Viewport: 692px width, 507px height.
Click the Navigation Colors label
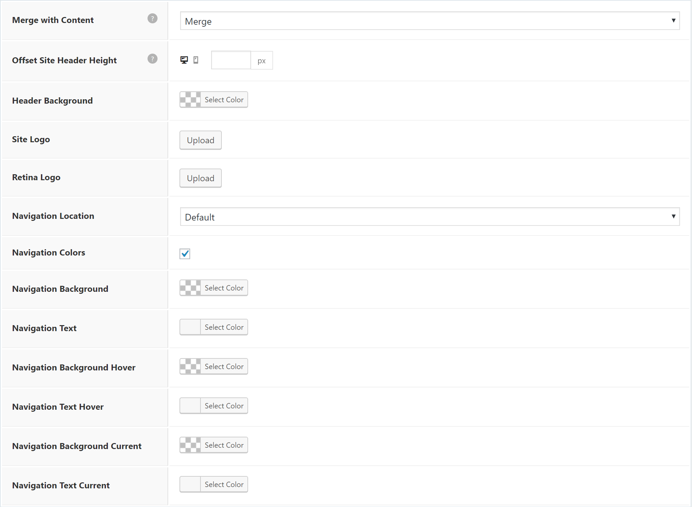49,253
